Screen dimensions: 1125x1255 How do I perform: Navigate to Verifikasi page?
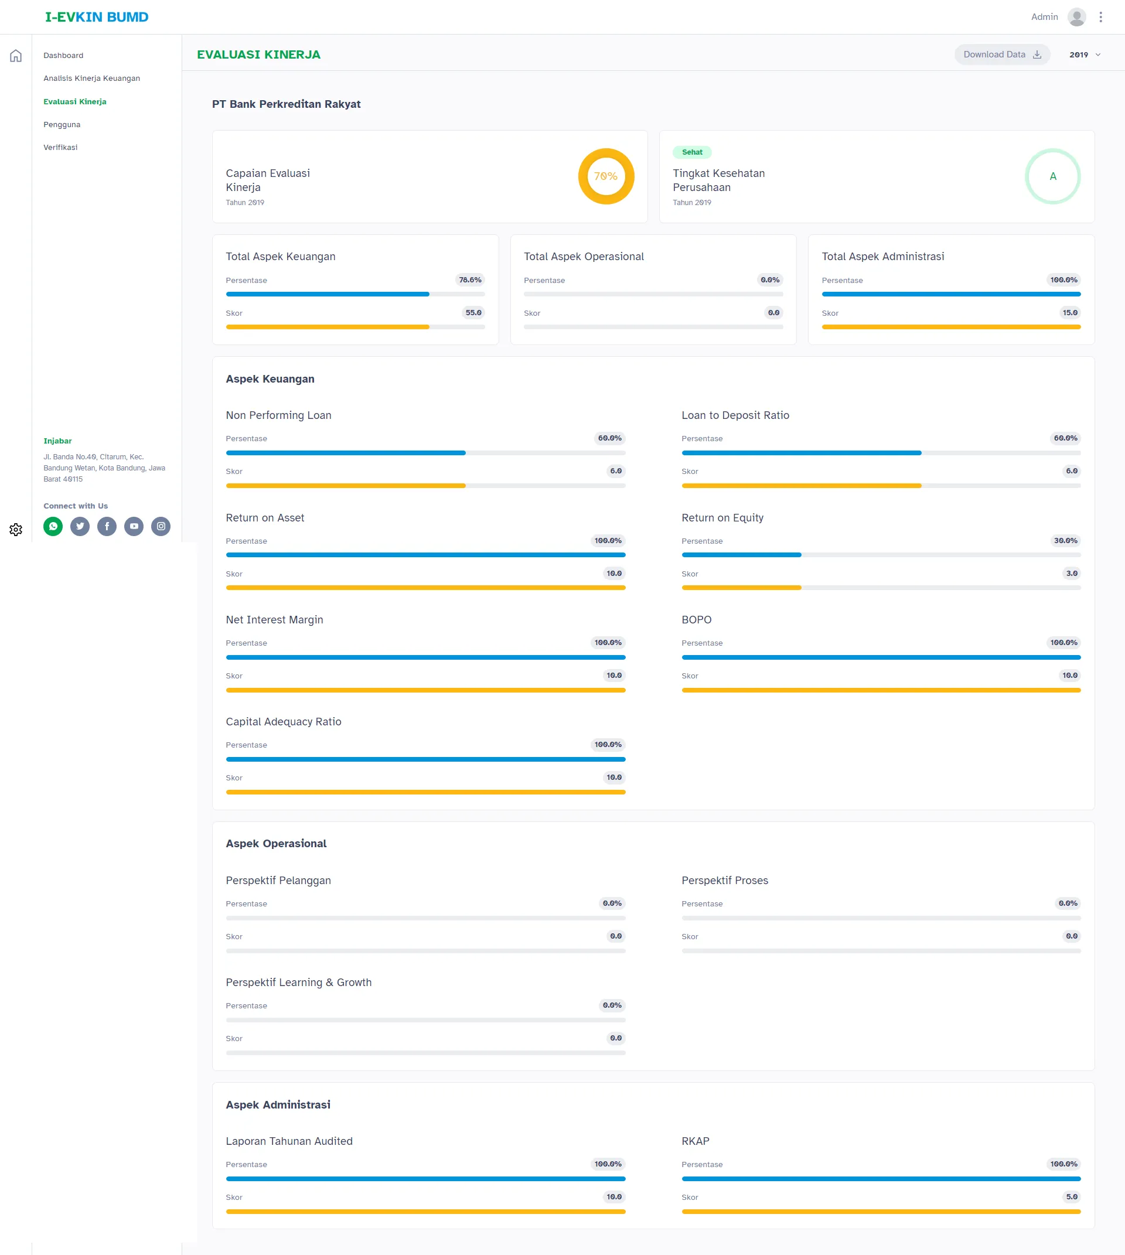tap(60, 147)
